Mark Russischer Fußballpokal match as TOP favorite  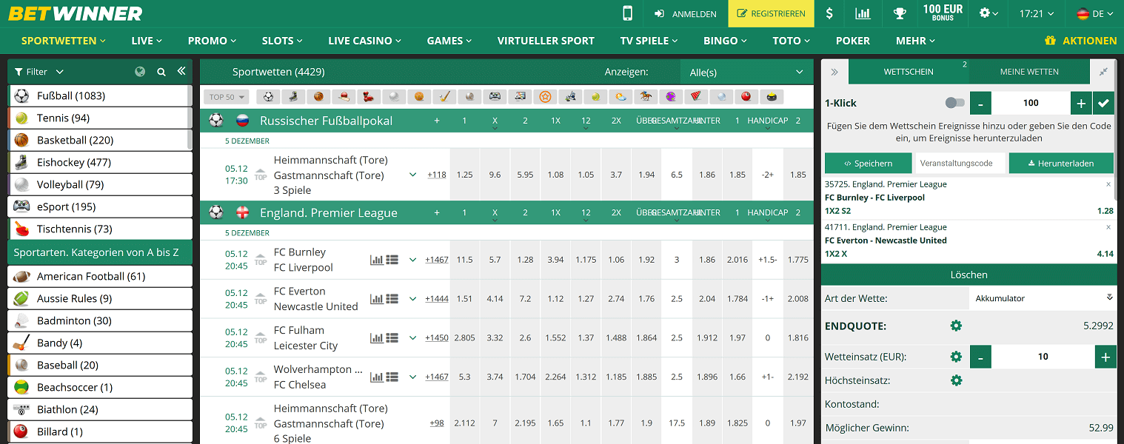pyautogui.click(x=261, y=175)
